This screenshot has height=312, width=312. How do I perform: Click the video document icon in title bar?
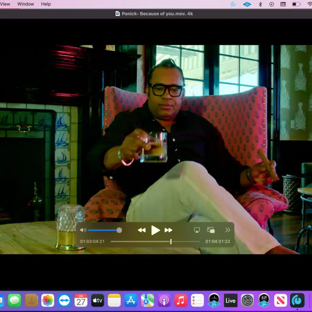click(118, 13)
